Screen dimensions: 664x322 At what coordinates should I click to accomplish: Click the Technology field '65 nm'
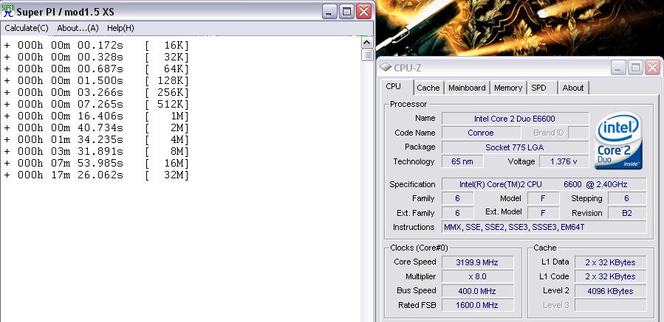click(x=462, y=161)
